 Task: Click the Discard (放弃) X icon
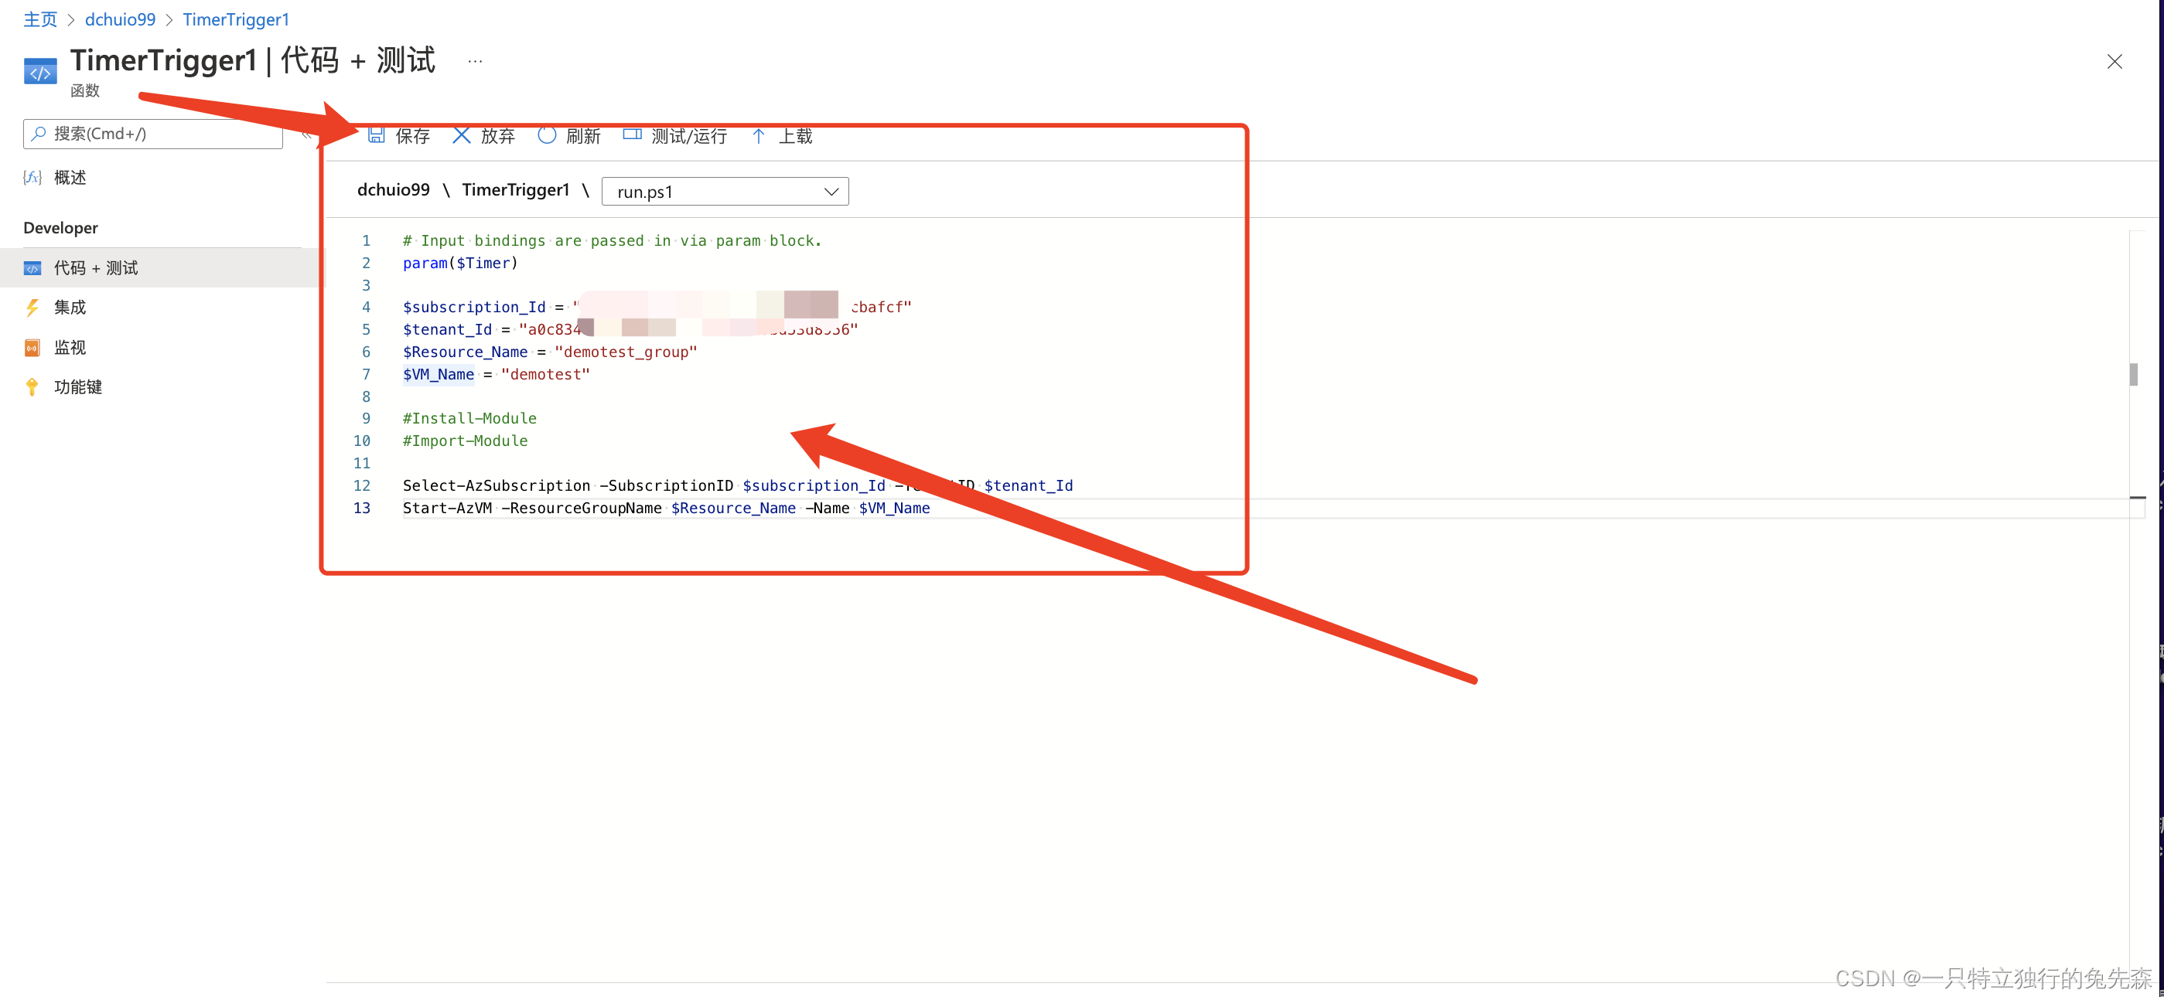pos(461,135)
